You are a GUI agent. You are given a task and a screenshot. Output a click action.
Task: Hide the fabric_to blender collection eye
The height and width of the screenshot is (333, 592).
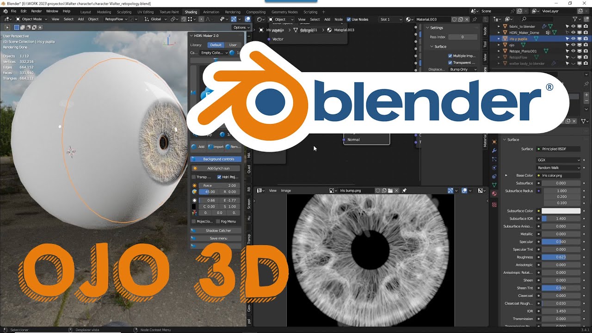pyautogui.click(x=573, y=26)
